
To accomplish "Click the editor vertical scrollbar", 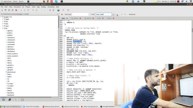I will click(x=192, y=30).
